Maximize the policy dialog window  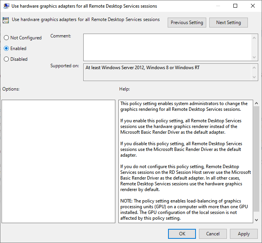tap(235, 6)
